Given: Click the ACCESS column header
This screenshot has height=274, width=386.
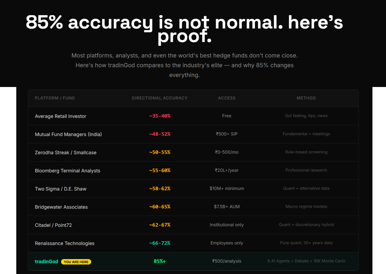Looking at the screenshot, I should coord(227,98).
